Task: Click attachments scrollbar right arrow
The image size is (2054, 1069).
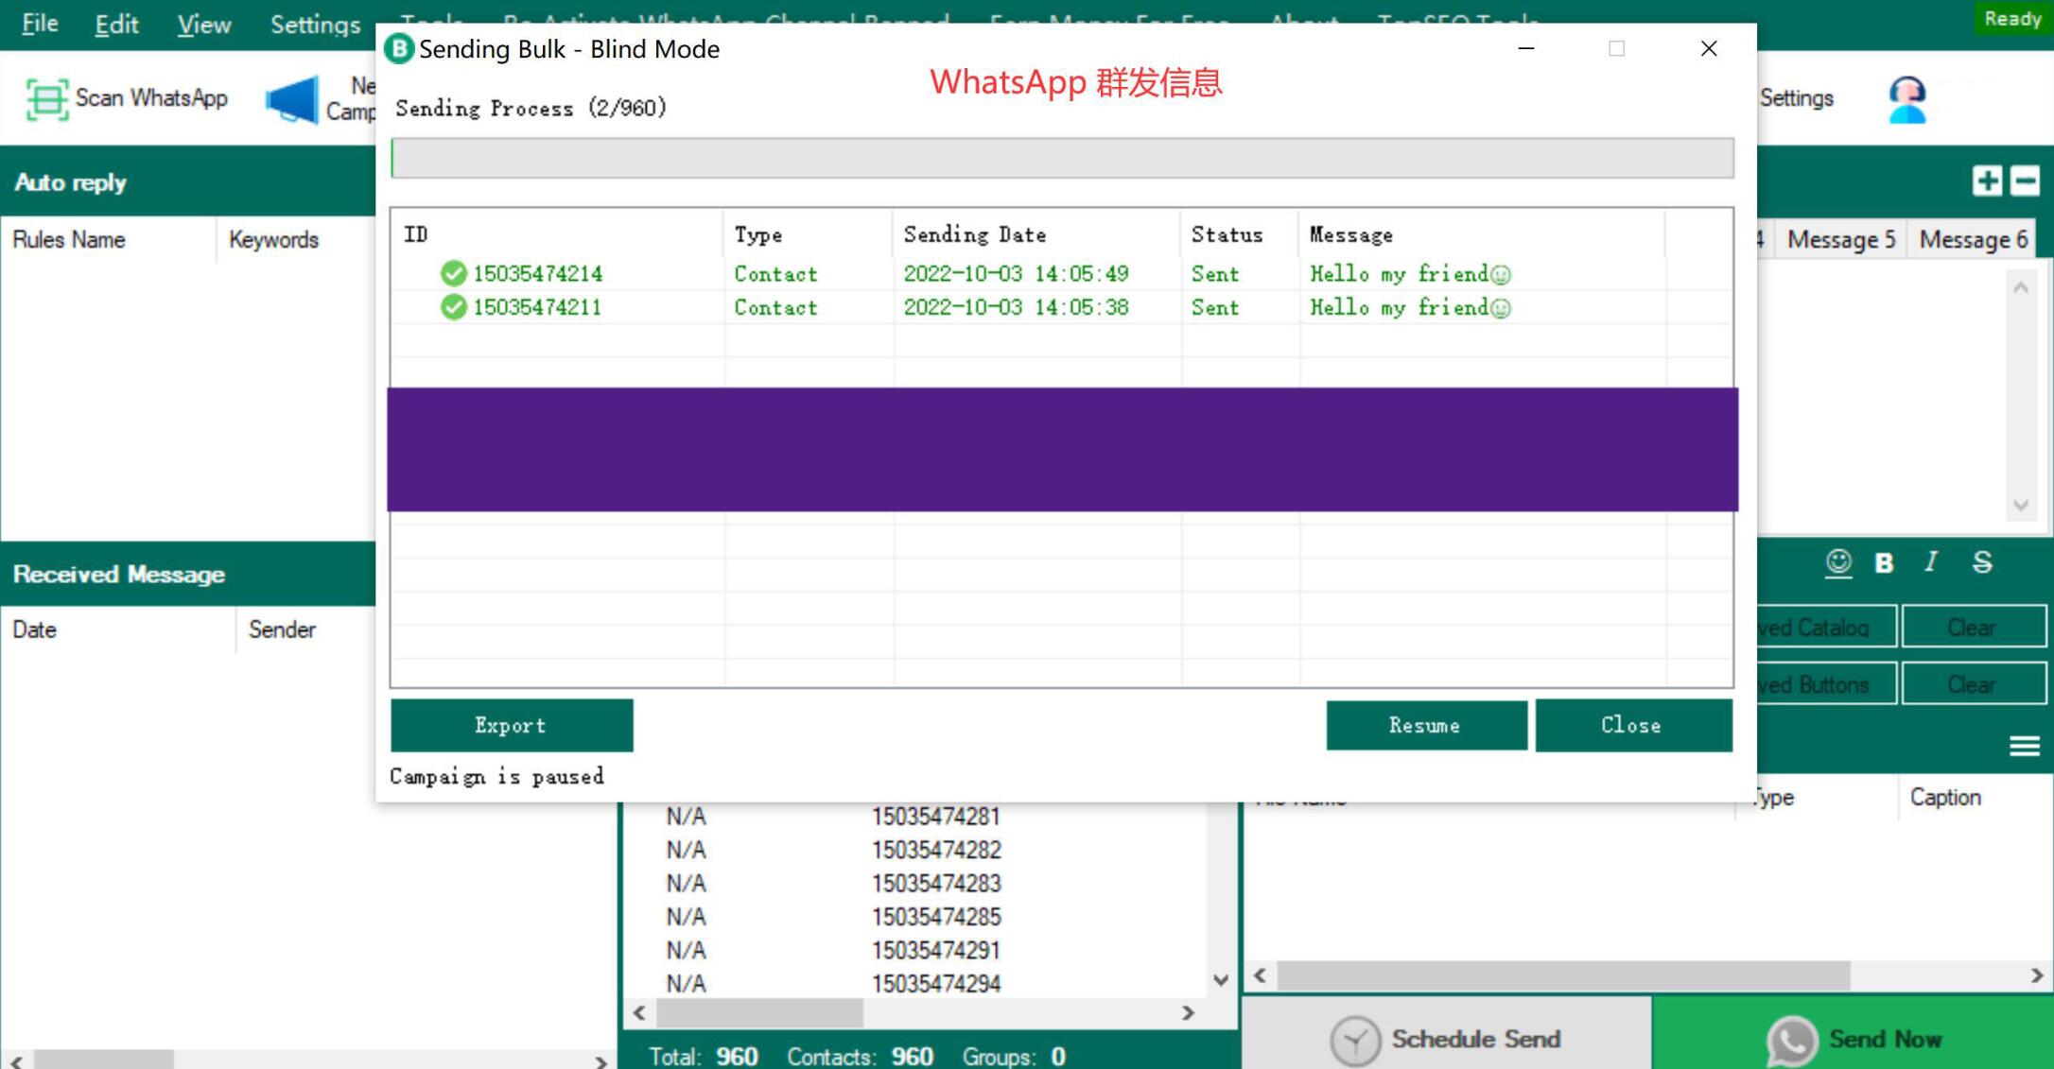Action: click(2037, 975)
